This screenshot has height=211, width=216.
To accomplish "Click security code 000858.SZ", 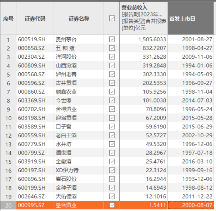I will click(31, 48).
